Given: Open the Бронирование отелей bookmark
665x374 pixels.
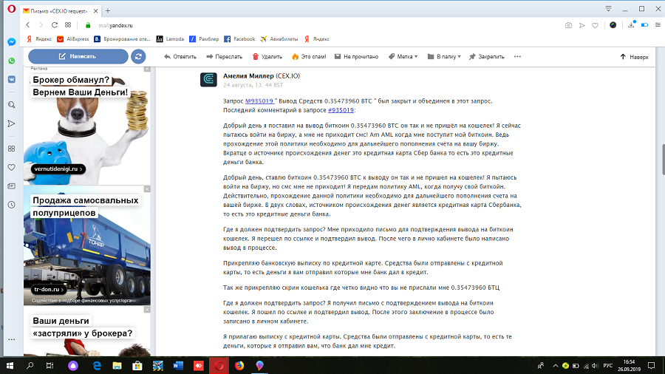Looking at the screenshot, I should point(122,39).
